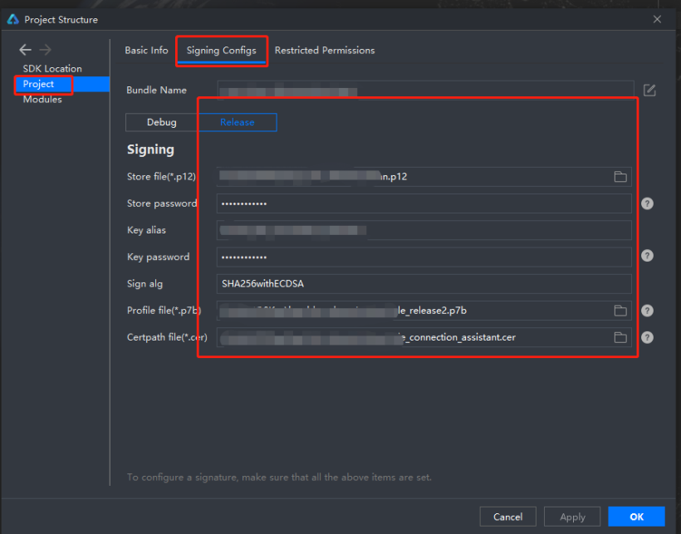
Task: Click the Project Structure window title
Action: 61,20
